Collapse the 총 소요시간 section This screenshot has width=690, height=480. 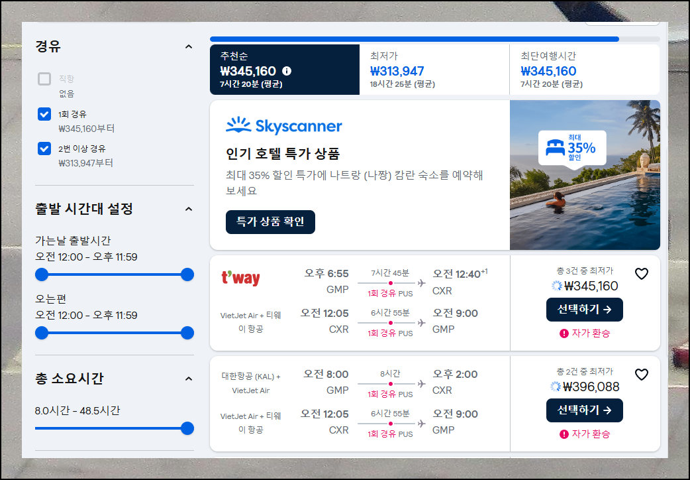(x=189, y=379)
